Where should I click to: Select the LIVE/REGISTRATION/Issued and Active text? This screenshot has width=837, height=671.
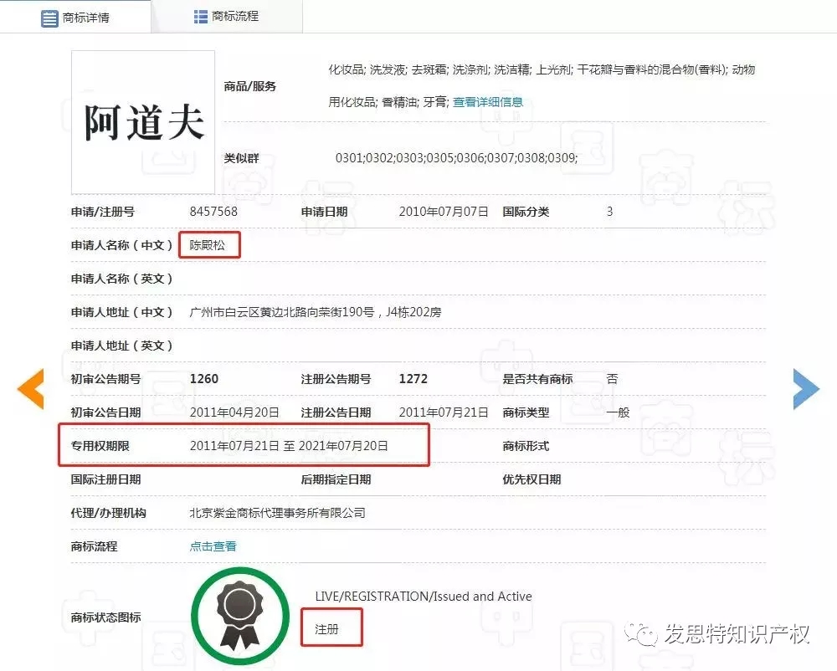coord(424,597)
